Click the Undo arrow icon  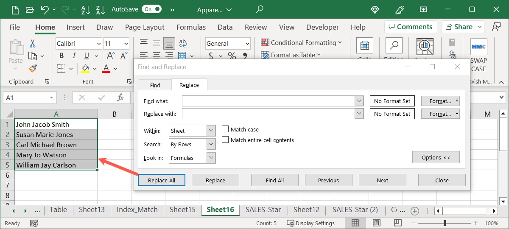[x=45, y=9]
